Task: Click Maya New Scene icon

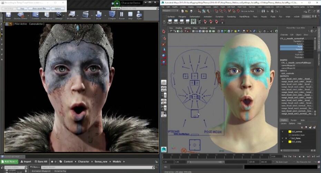Action: click(x=182, y=11)
